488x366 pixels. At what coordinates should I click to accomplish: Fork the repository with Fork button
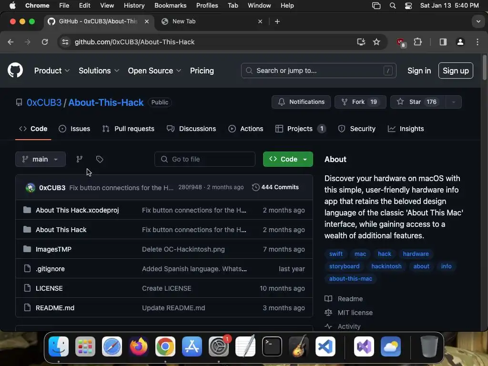360,102
